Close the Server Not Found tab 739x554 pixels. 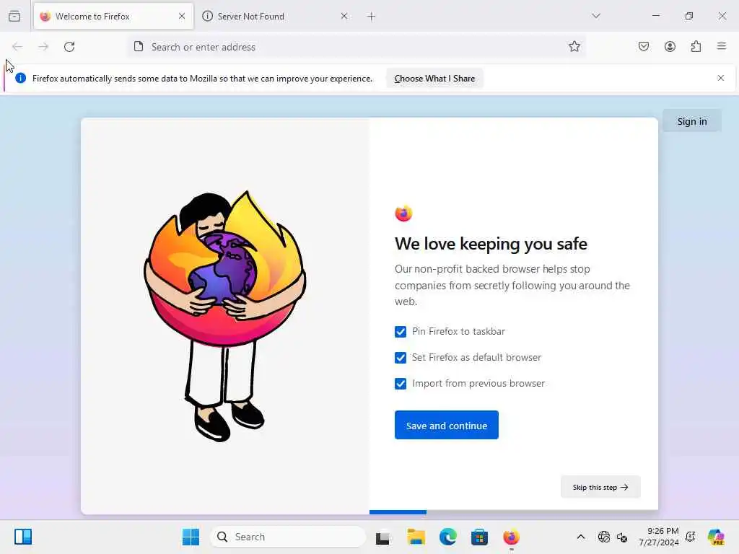pyautogui.click(x=344, y=16)
